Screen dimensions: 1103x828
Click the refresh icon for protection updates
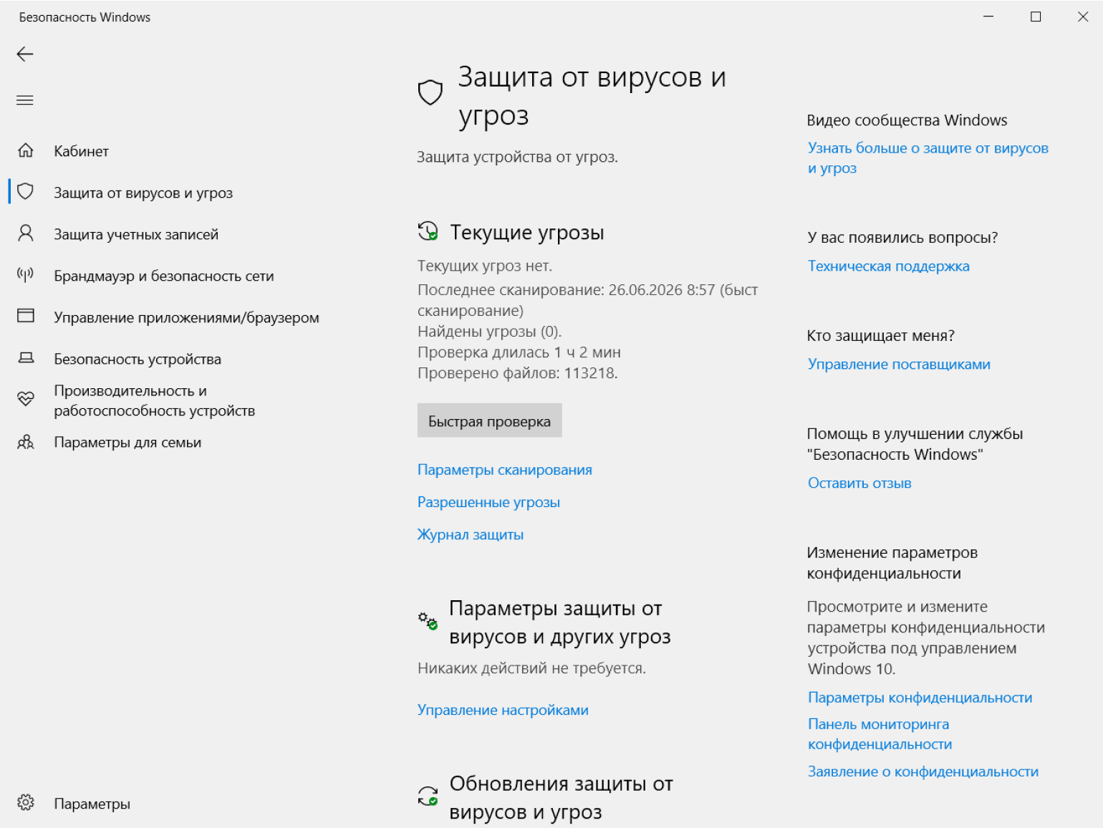[x=428, y=796]
